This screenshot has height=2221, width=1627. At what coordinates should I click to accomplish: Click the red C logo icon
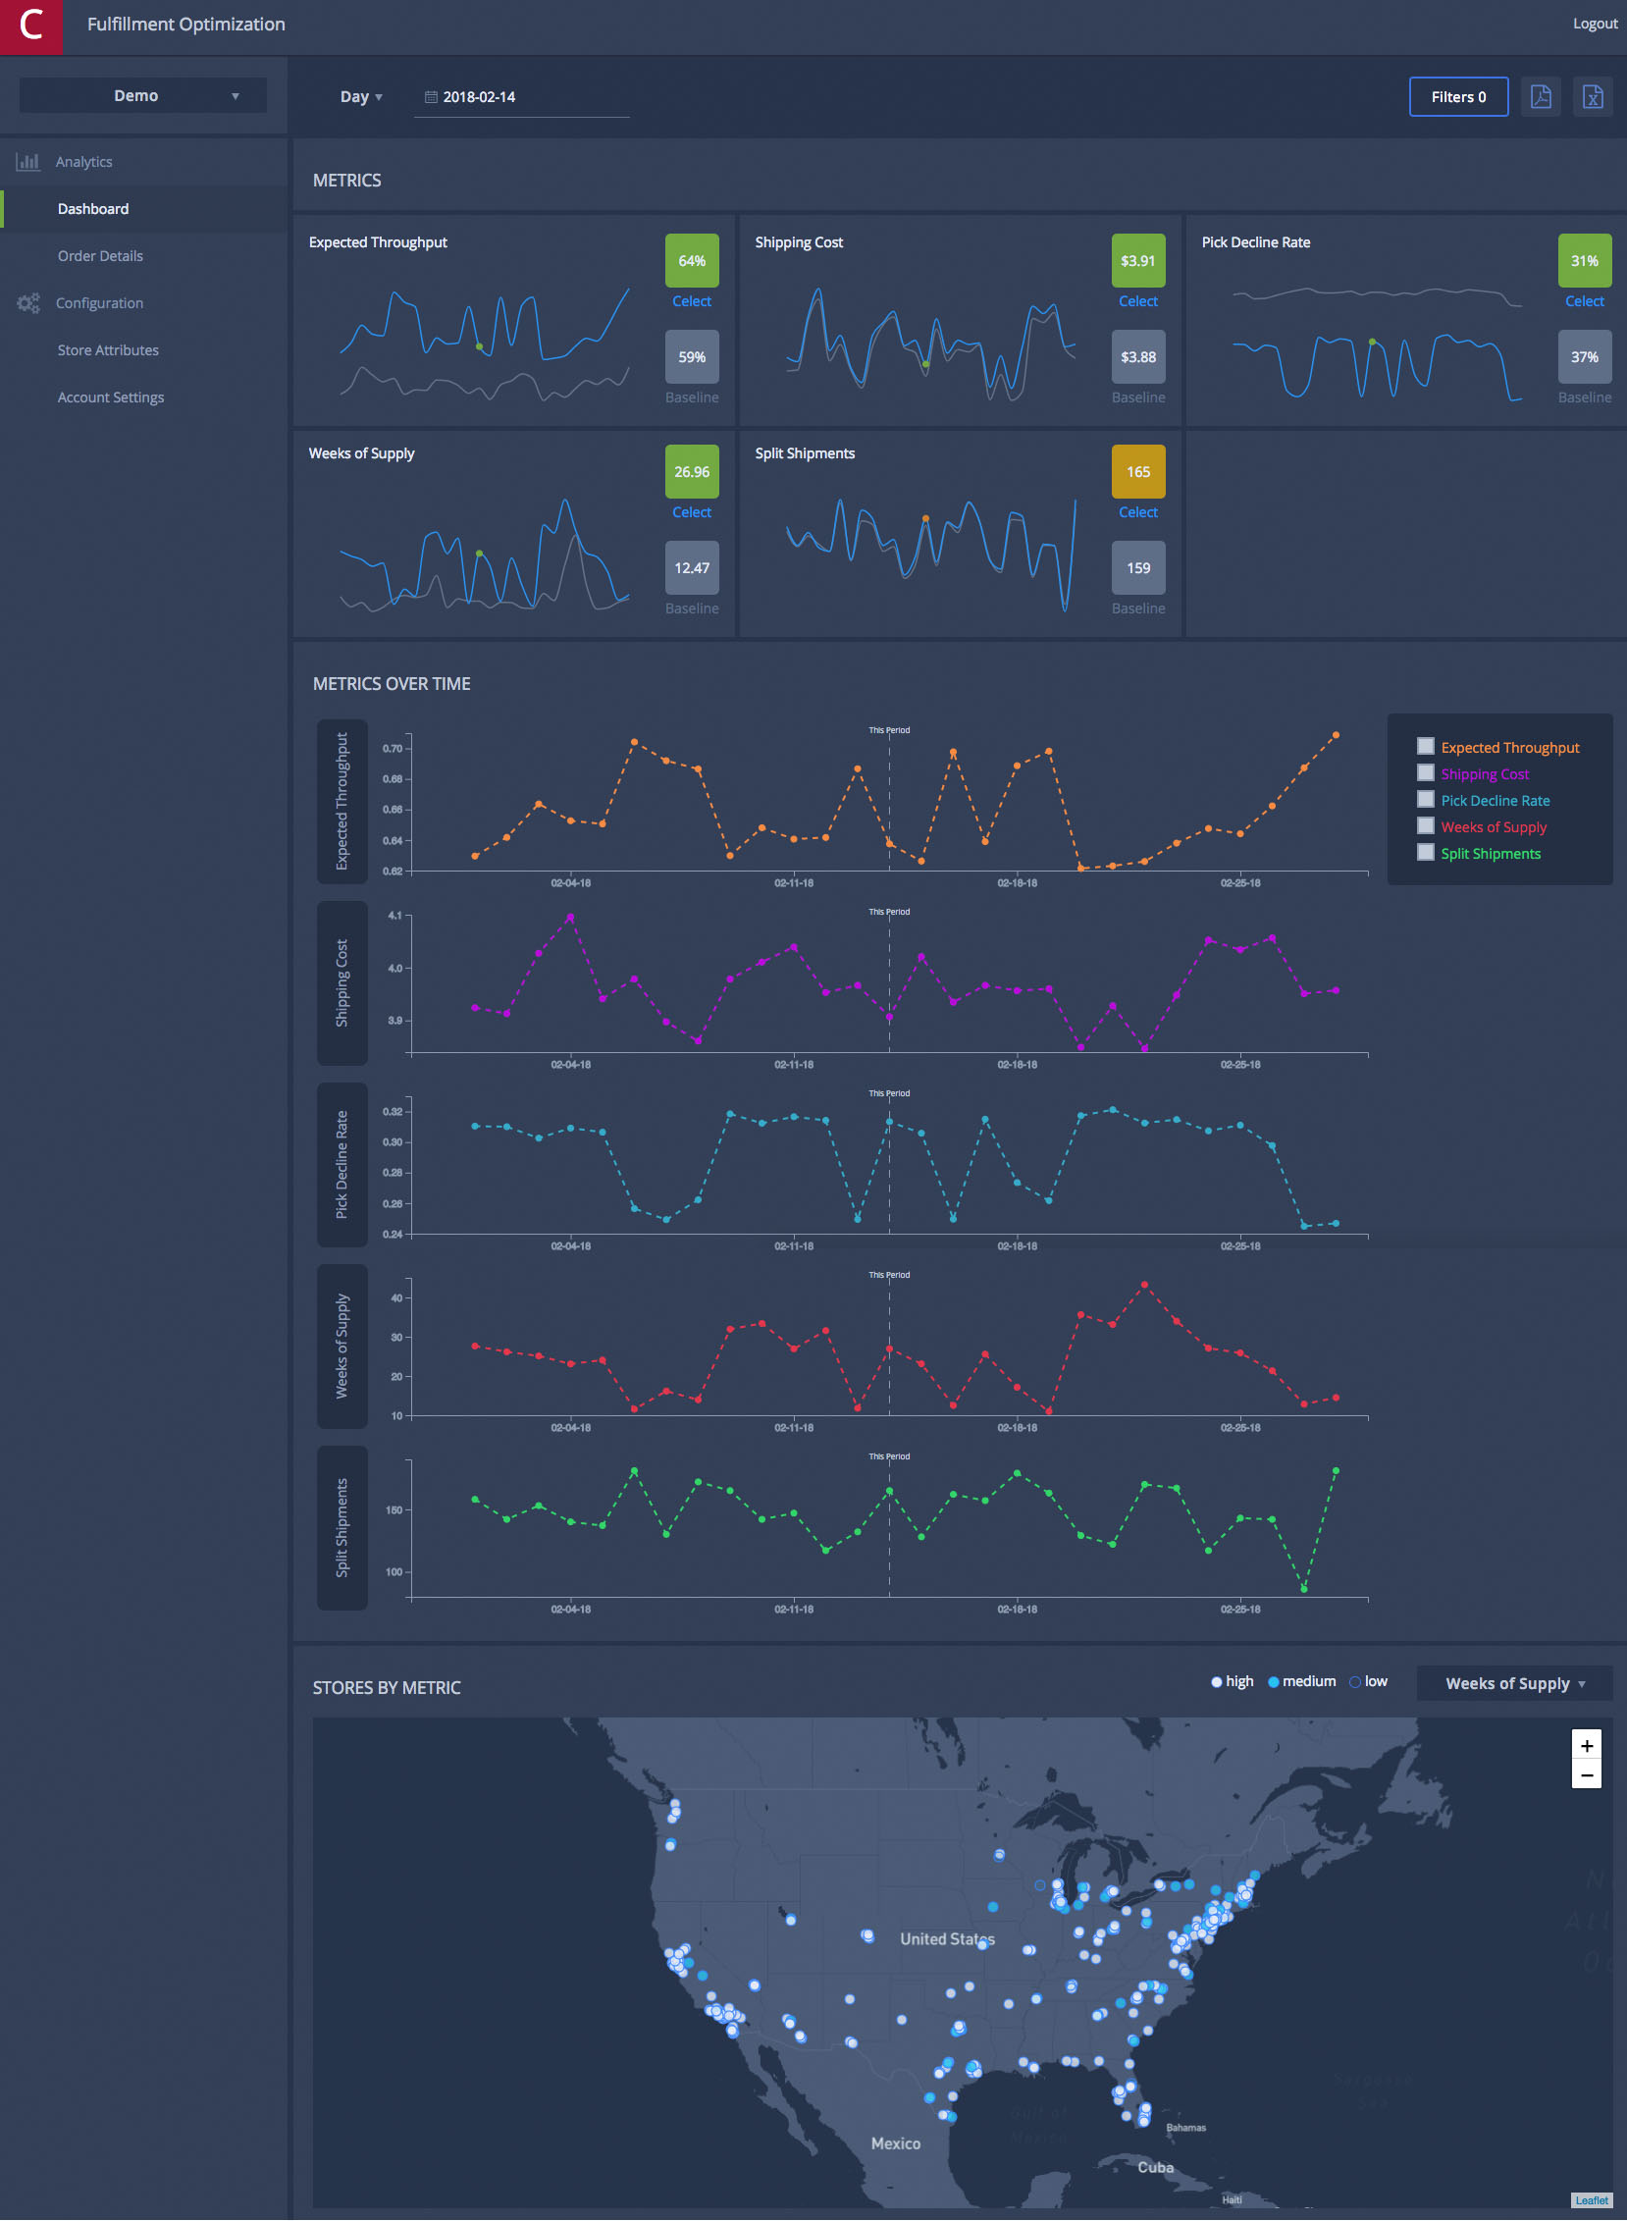[x=30, y=26]
